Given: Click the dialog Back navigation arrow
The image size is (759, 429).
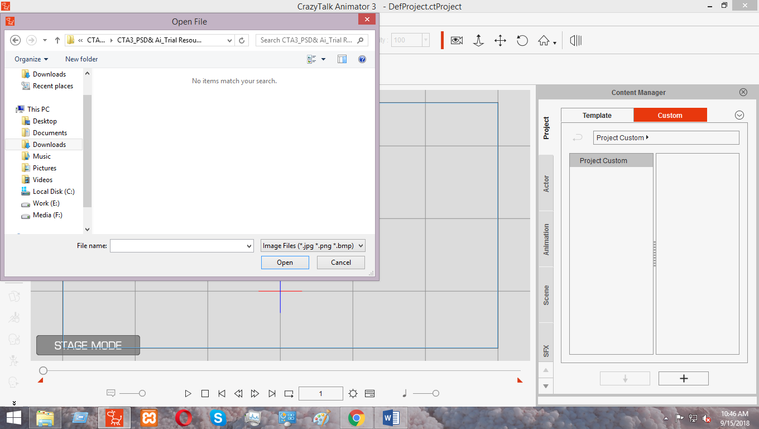Looking at the screenshot, I should pyautogui.click(x=16, y=40).
